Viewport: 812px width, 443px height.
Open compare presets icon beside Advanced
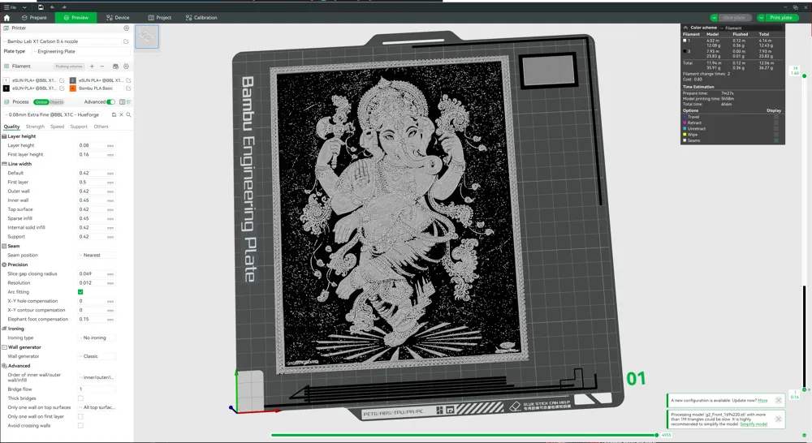click(x=123, y=102)
